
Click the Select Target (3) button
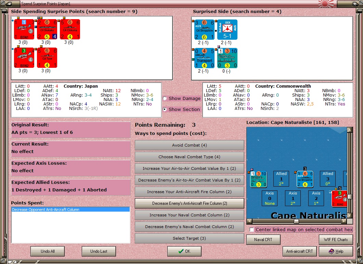pyautogui.click(x=190, y=238)
